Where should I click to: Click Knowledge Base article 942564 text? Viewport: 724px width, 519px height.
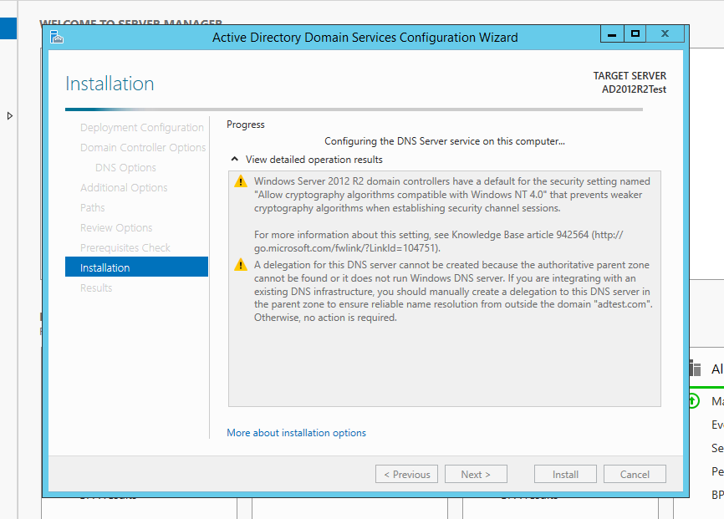520,235
